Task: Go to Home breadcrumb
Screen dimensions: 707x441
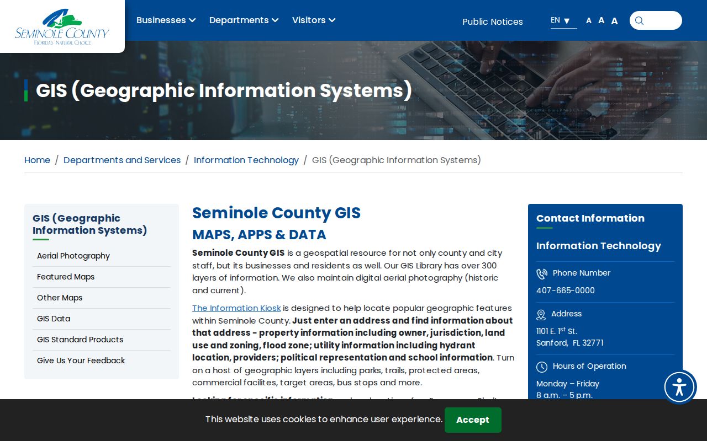Action: coord(37,160)
